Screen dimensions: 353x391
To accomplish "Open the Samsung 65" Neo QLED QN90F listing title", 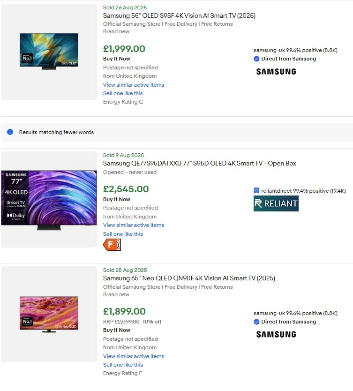I will (x=189, y=278).
